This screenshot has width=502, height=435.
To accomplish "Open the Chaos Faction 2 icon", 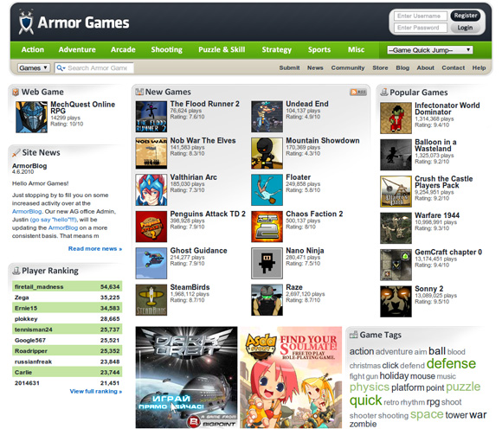I will (x=267, y=227).
